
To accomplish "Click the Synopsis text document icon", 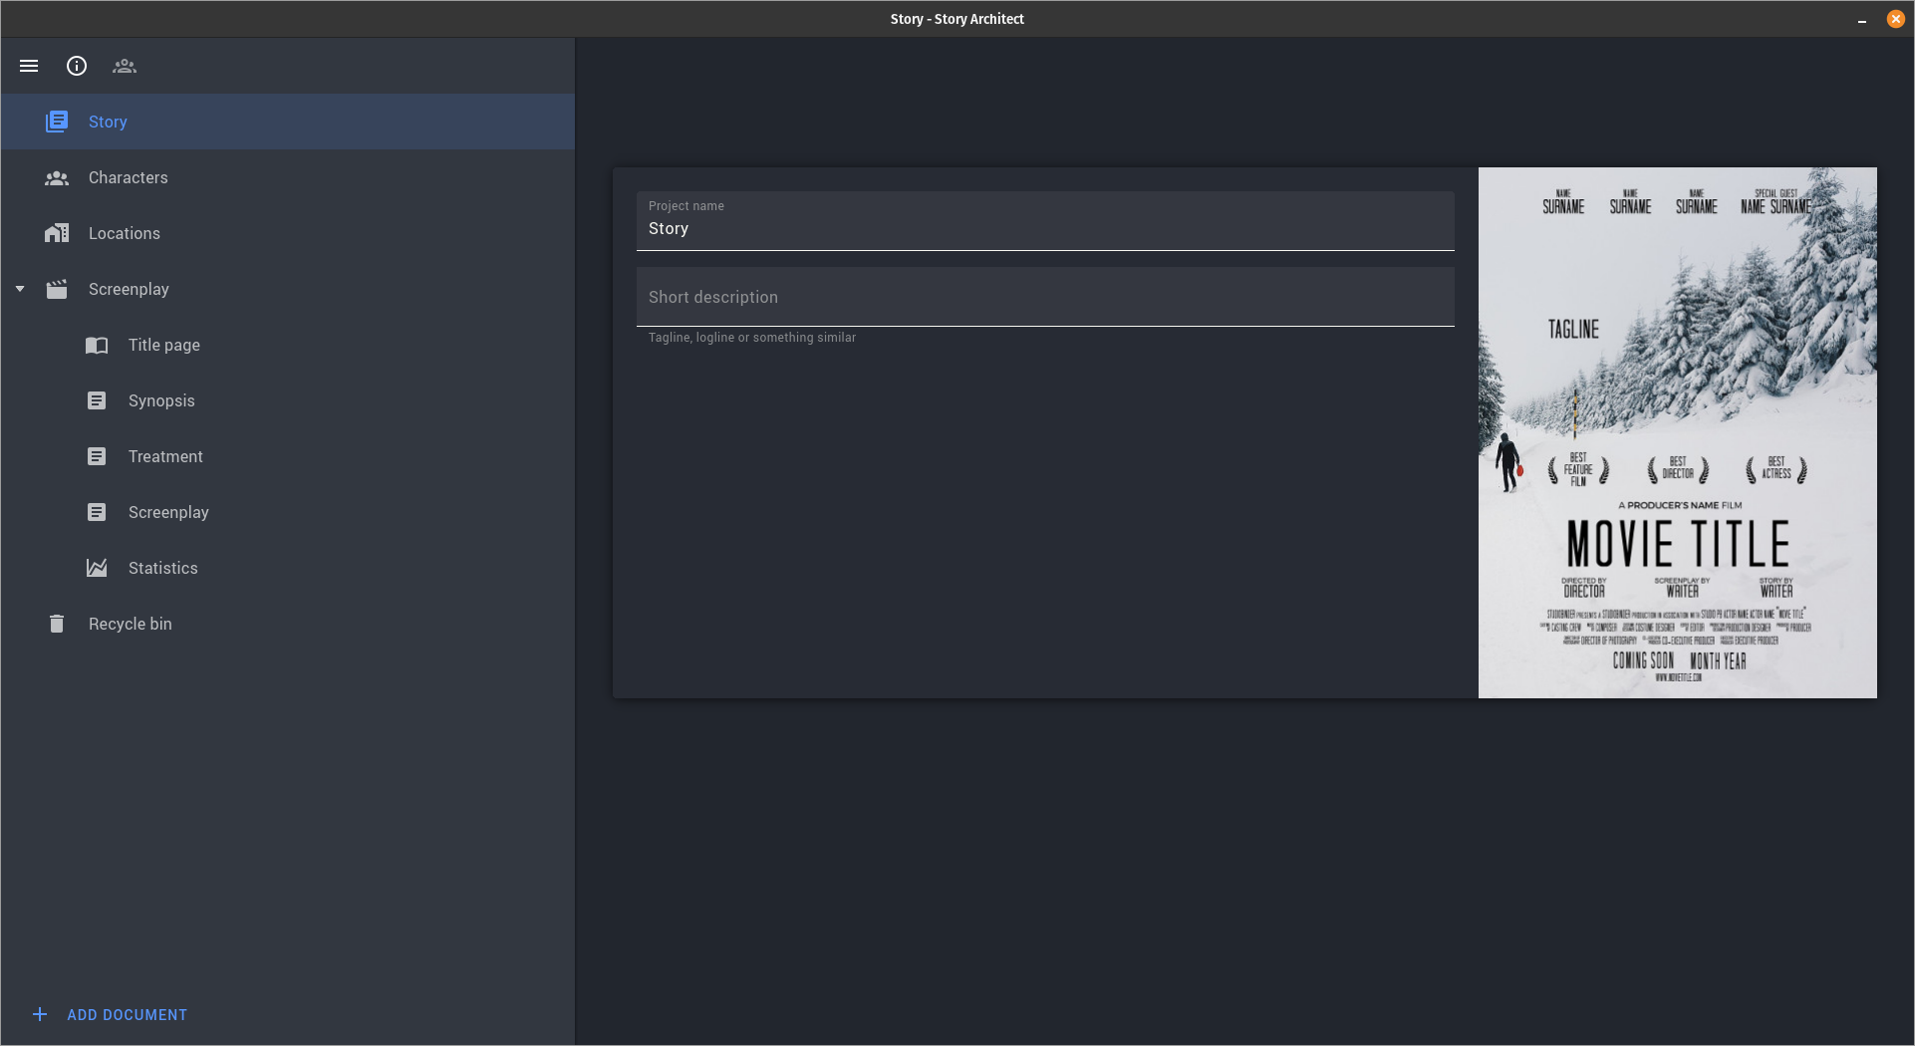I will pyautogui.click(x=97, y=400).
